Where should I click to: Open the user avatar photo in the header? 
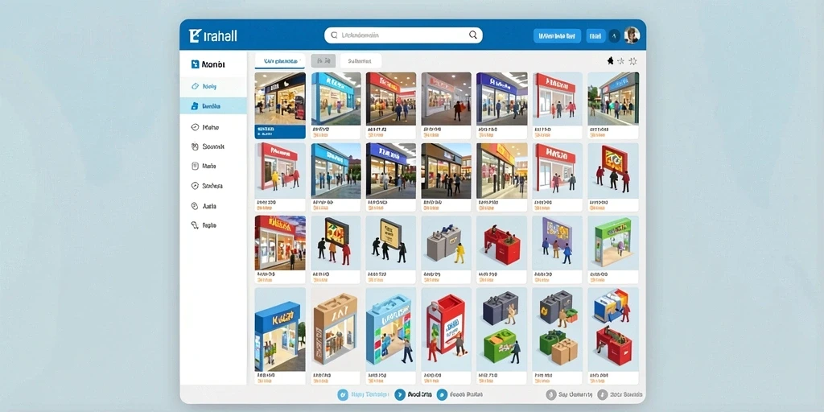point(632,35)
